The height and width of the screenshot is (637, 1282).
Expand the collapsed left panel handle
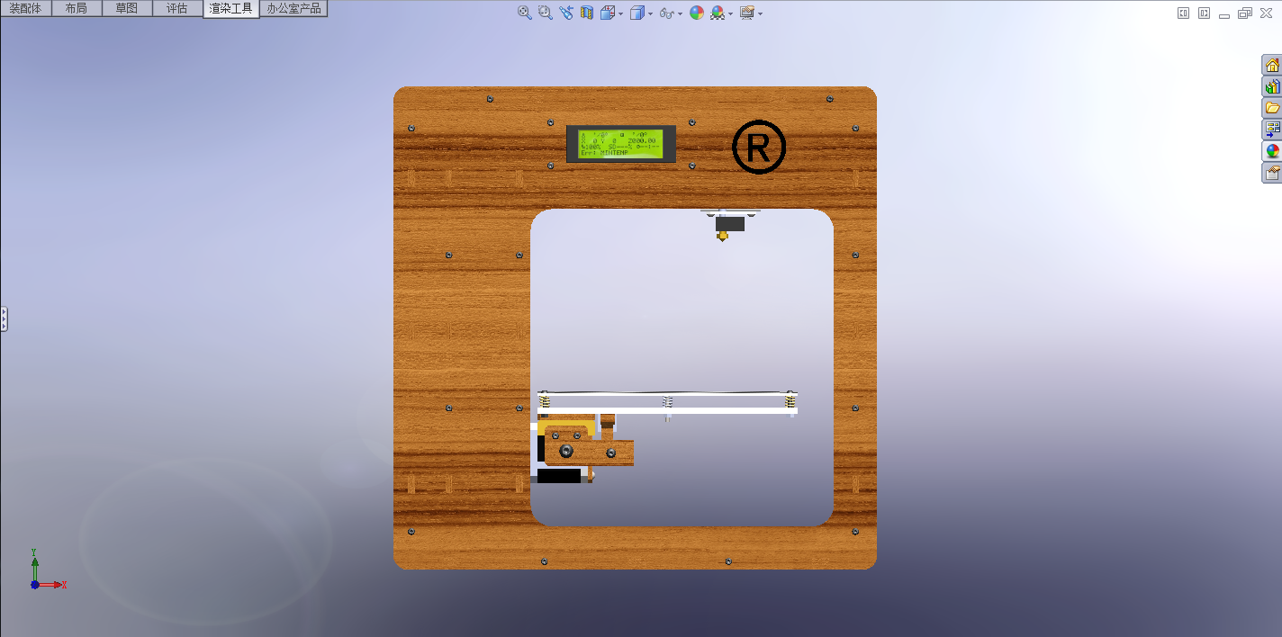click(x=4, y=318)
